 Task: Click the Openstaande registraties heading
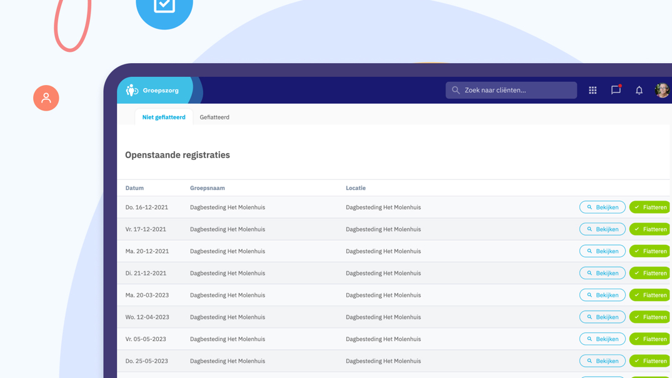(178, 155)
